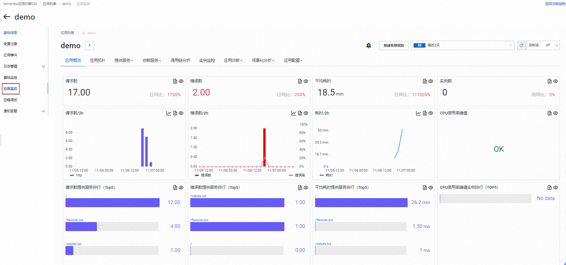Image resolution: width=566 pixels, height=265 pixels.
Task: Click the 17.00 request count value
Action: click(x=79, y=92)
